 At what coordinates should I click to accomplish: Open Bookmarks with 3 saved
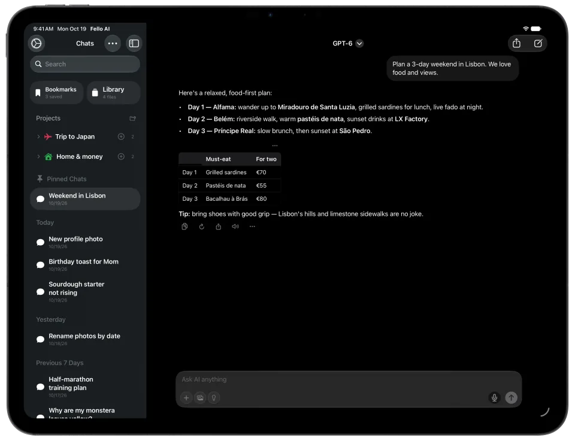tap(57, 92)
